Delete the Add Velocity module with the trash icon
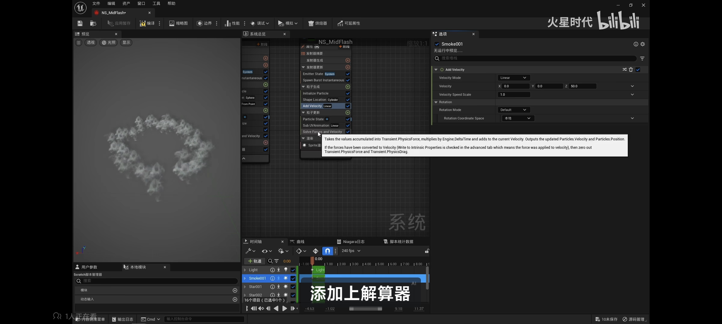This screenshot has height=324, width=722. pyautogui.click(x=631, y=70)
